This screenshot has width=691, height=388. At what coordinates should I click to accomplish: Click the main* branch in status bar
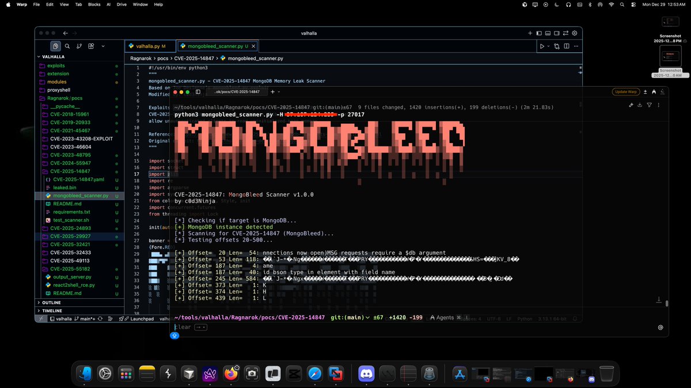[x=85, y=318]
